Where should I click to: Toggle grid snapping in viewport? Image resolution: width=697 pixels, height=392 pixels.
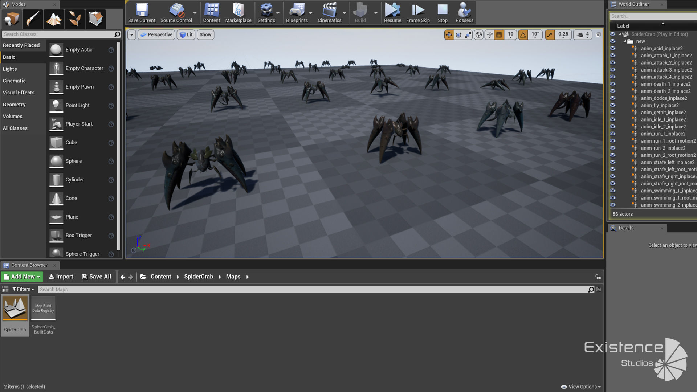(499, 35)
